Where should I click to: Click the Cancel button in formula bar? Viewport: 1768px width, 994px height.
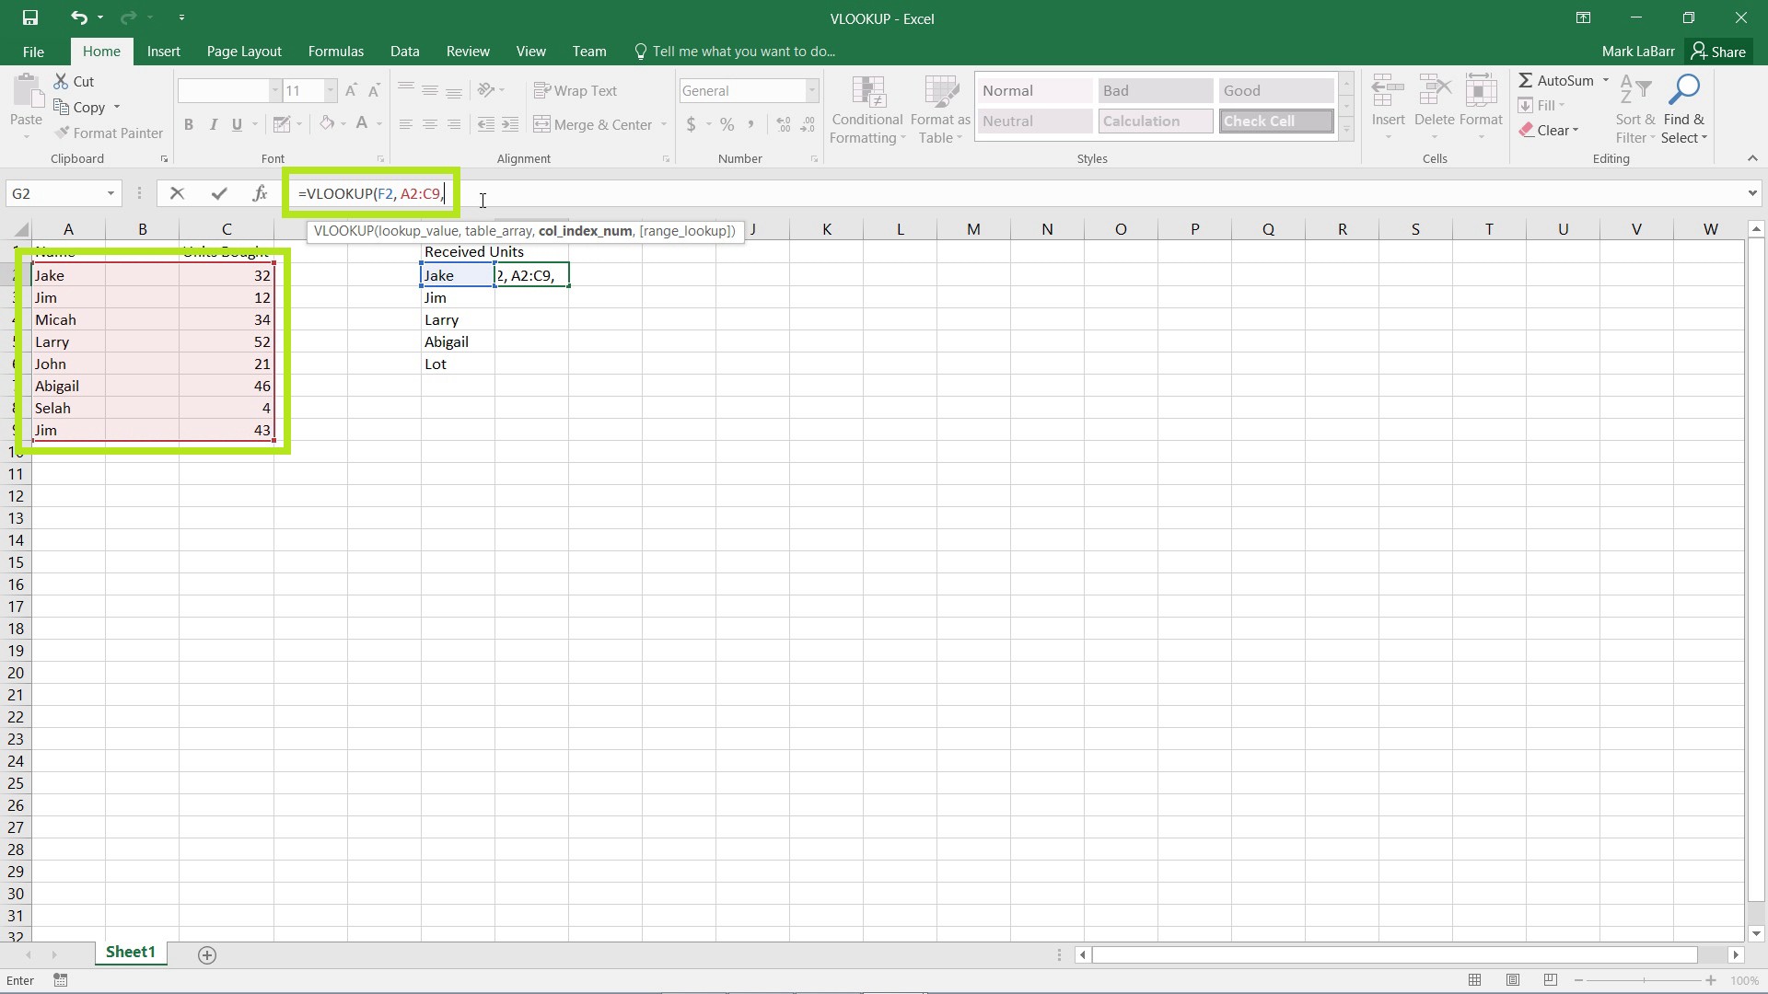pos(175,193)
